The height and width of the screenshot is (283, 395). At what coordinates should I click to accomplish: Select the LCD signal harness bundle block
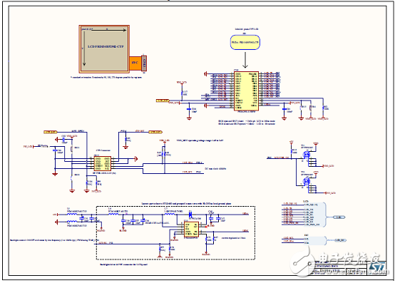tap(314, 215)
